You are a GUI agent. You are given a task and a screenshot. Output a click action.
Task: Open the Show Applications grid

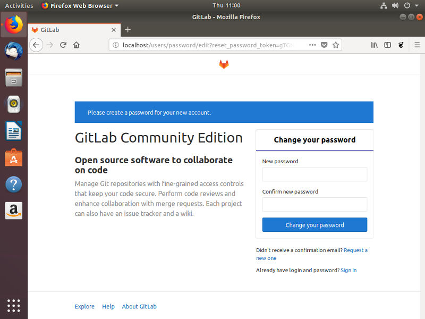pyautogui.click(x=13, y=305)
